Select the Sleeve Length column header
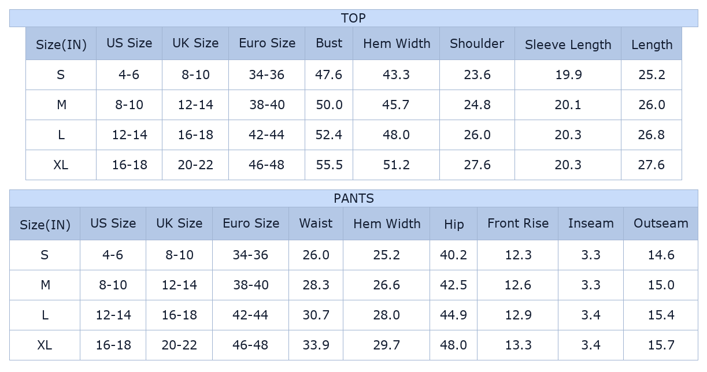707x372 pixels. point(568,44)
